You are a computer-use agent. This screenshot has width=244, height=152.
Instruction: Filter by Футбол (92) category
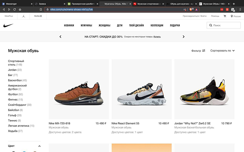[x=15, y=94]
